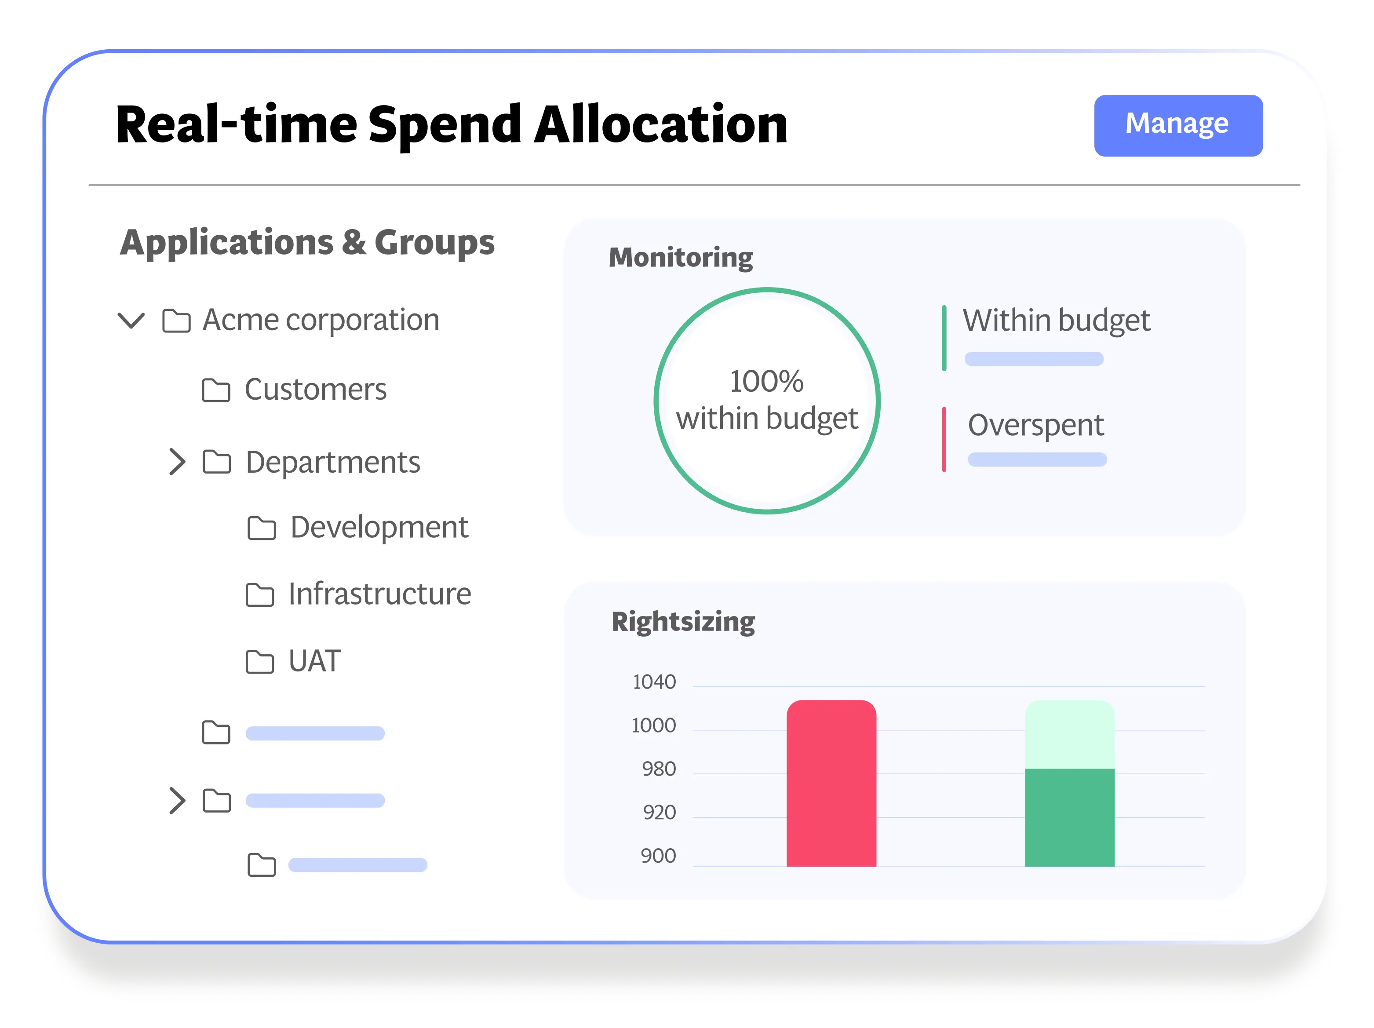Collapse the Acme corporation tree node
1374x1028 pixels.
(x=131, y=321)
